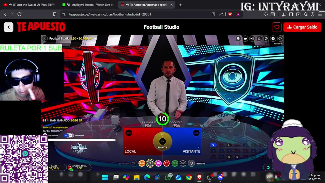Bet on the blue VISITANTE area
This screenshot has height=183, width=325.
tap(187, 142)
